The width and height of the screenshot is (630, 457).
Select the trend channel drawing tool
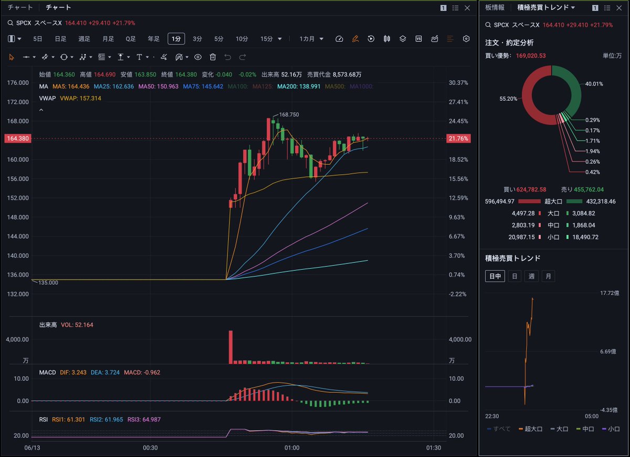(x=45, y=57)
